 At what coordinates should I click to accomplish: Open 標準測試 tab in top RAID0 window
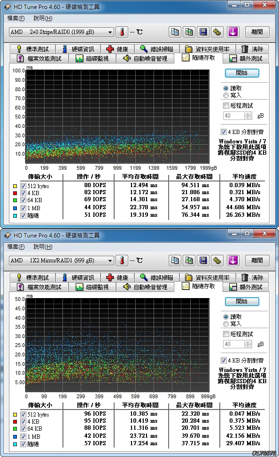pos(32,49)
